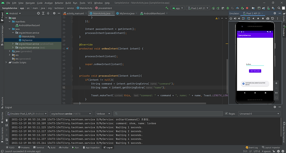Image resolution: width=286 pixels, height=153 pixels.
Task: Open Emulator Pixel_2_API_31 device dropdown in Logcat
Action: [x=27, y=114]
